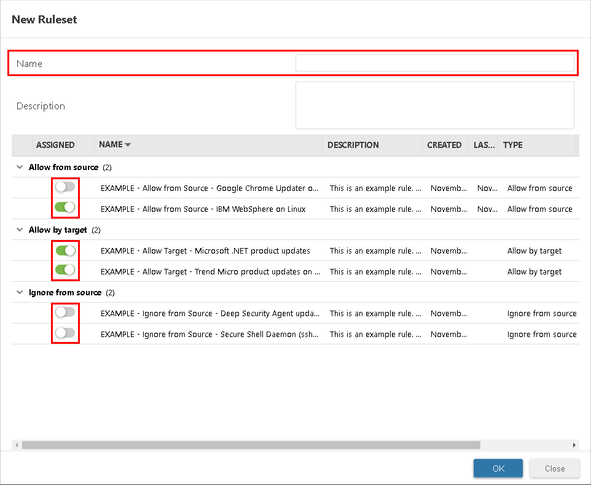Sort rules by the TYPE column

tap(512, 145)
